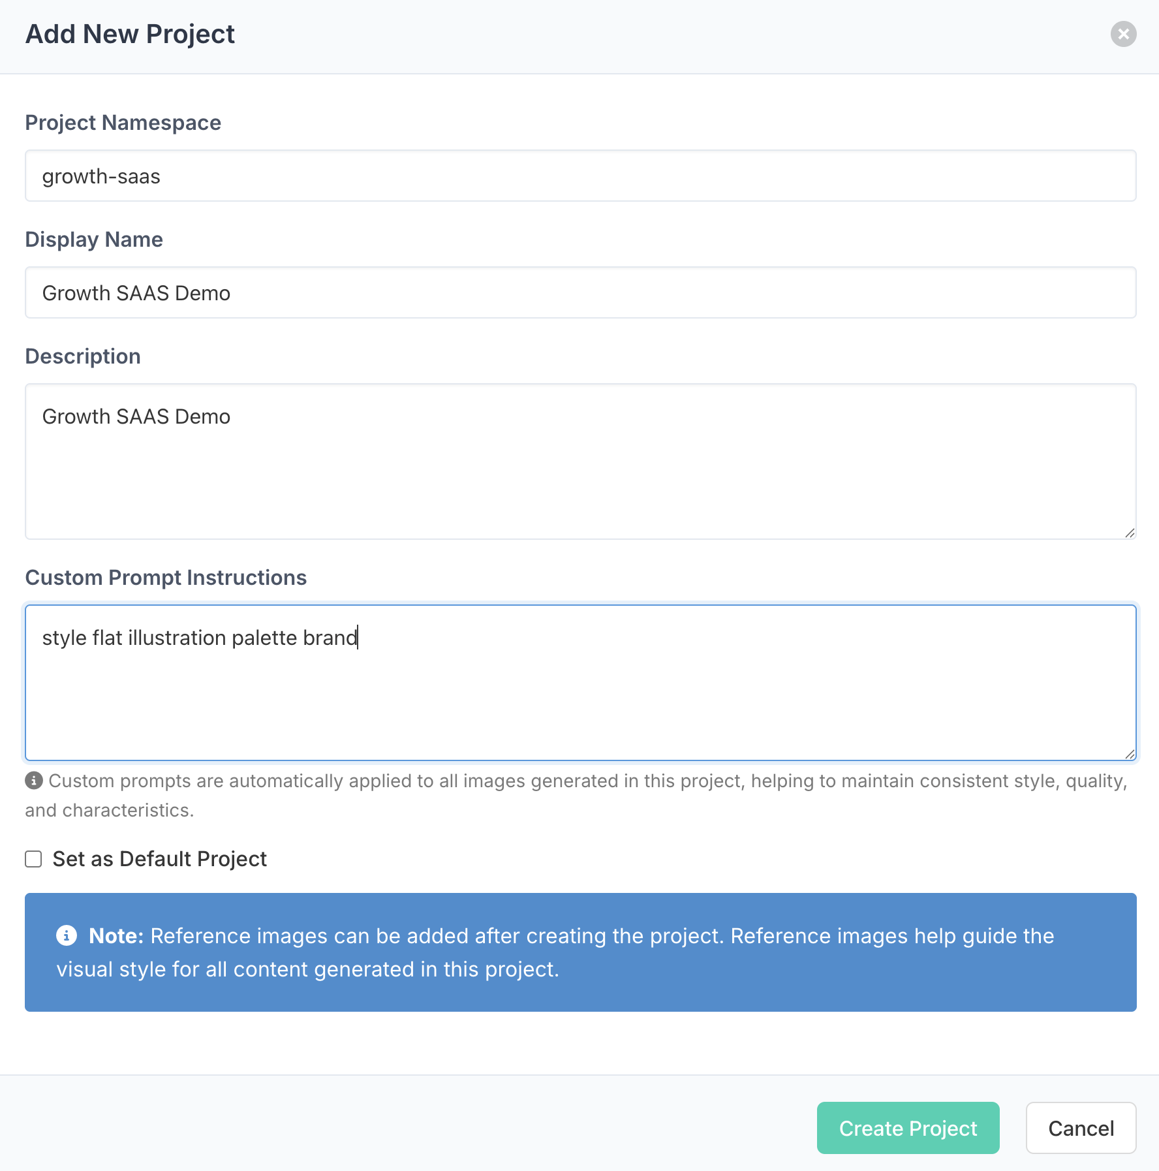Click the Project Namespace label
The width and height of the screenshot is (1159, 1171).
coord(123,123)
